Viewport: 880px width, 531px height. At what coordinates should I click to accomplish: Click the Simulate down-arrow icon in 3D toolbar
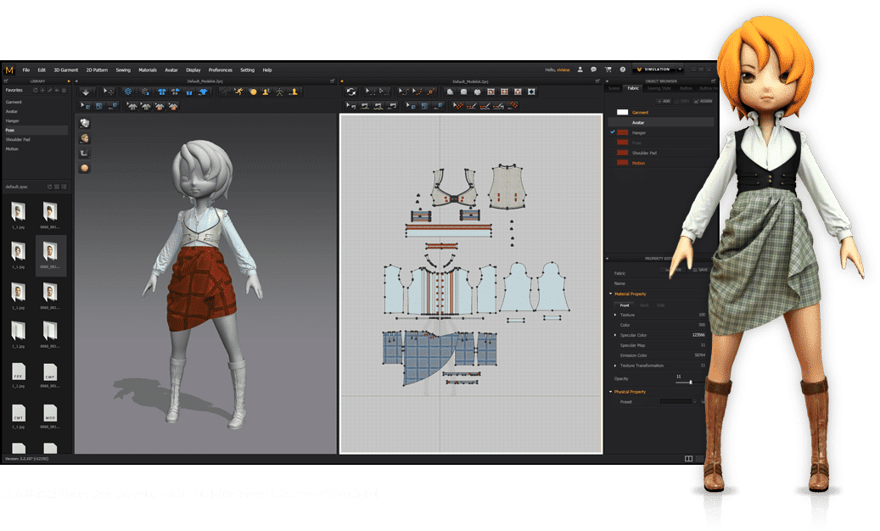(x=86, y=92)
